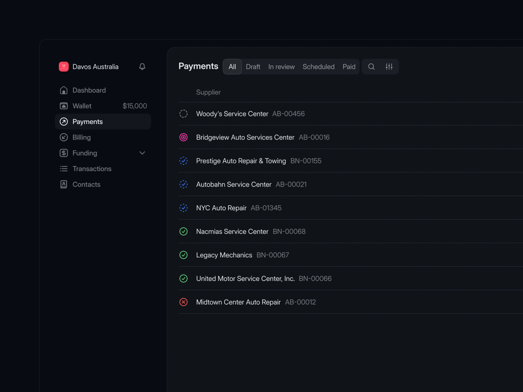Image resolution: width=523 pixels, height=392 pixels.
Task: Switch to the Draft tab
Action: [x=253, y=67]
